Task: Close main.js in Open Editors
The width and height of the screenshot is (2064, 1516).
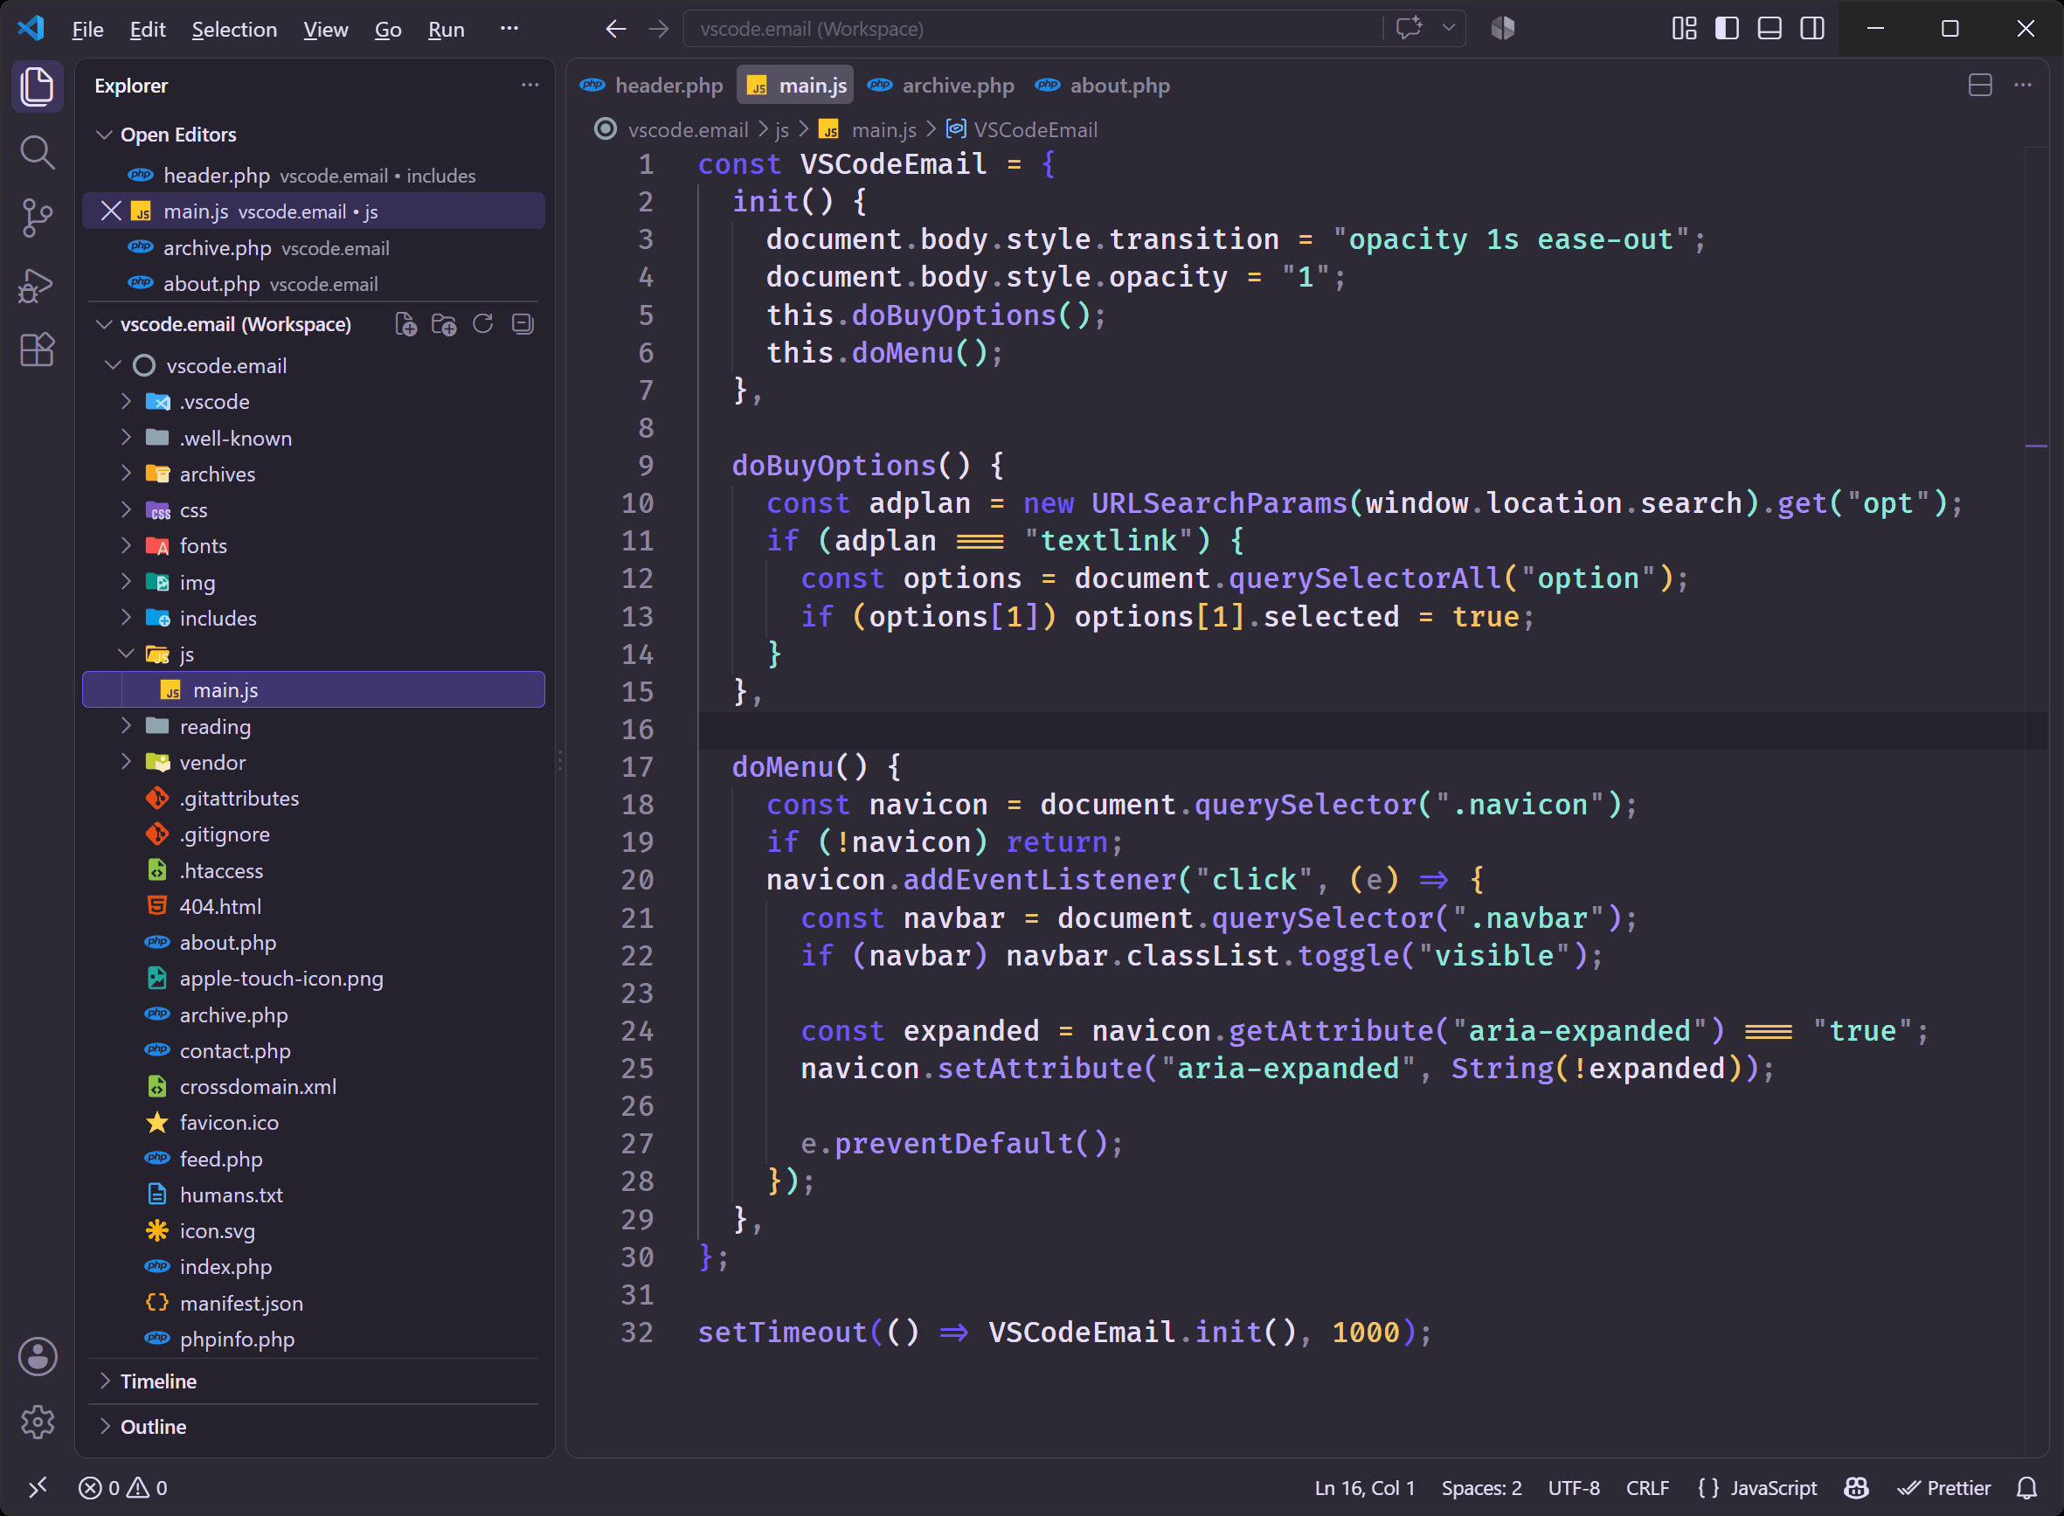Action: pos(111,211)
